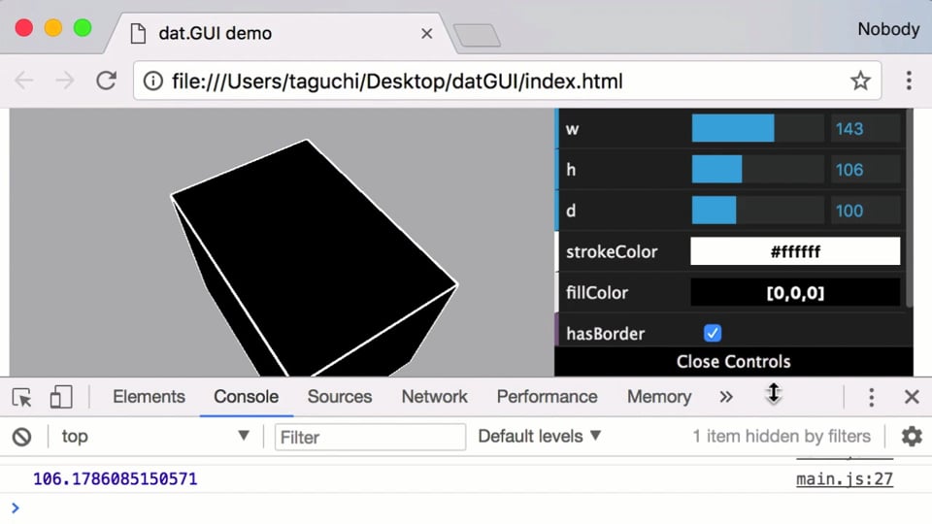
Task: Bookmark this page with the star icon
Action: click(860, 81)
